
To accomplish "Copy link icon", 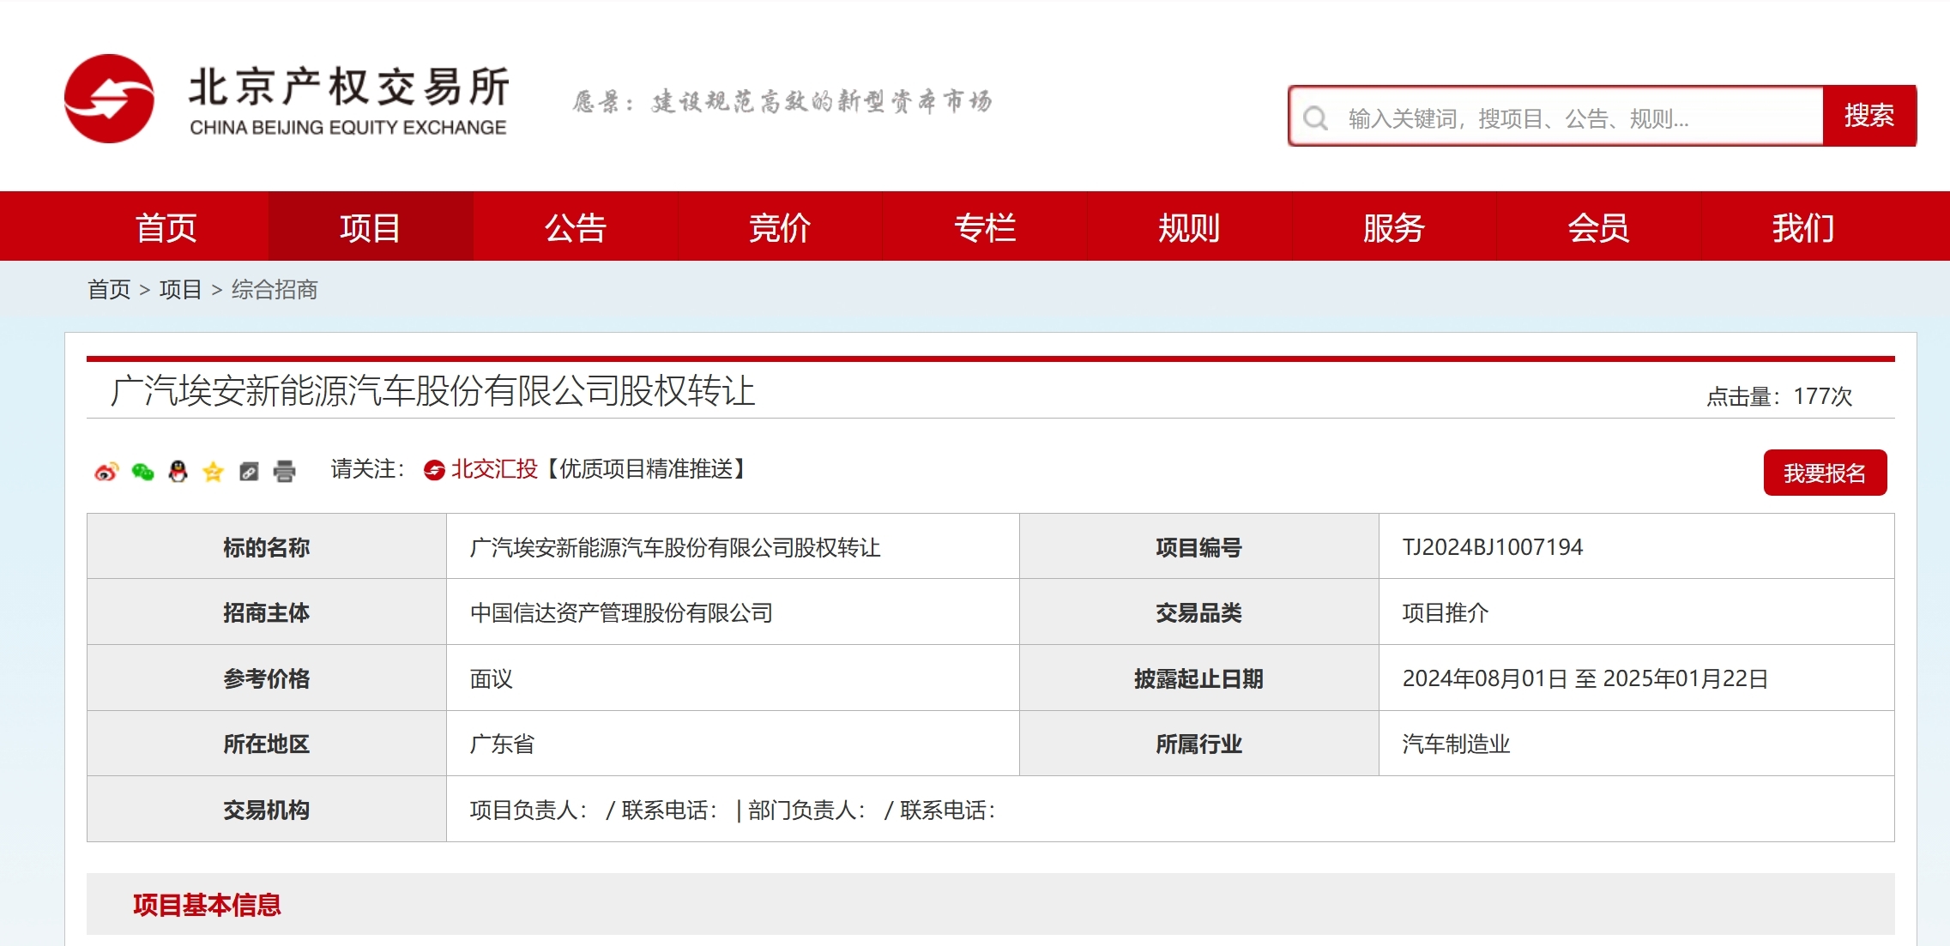I will coord(249,471).
